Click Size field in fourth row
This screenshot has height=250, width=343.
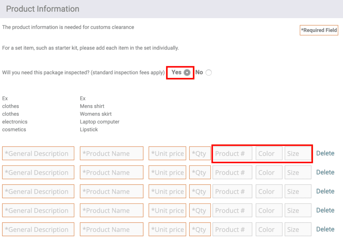click(298, 211)
